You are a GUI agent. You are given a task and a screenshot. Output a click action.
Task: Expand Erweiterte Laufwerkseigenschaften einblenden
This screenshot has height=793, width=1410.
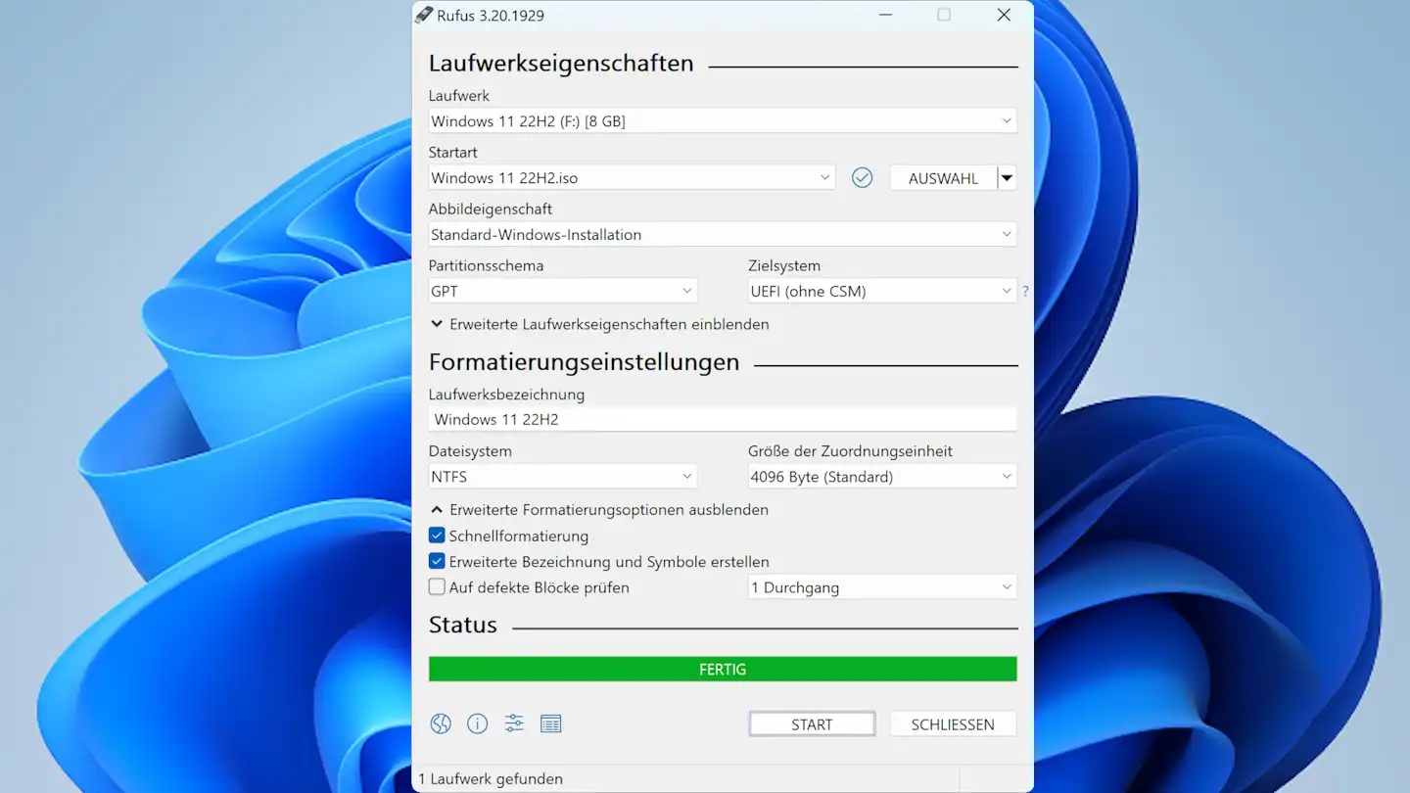point(599,324)
